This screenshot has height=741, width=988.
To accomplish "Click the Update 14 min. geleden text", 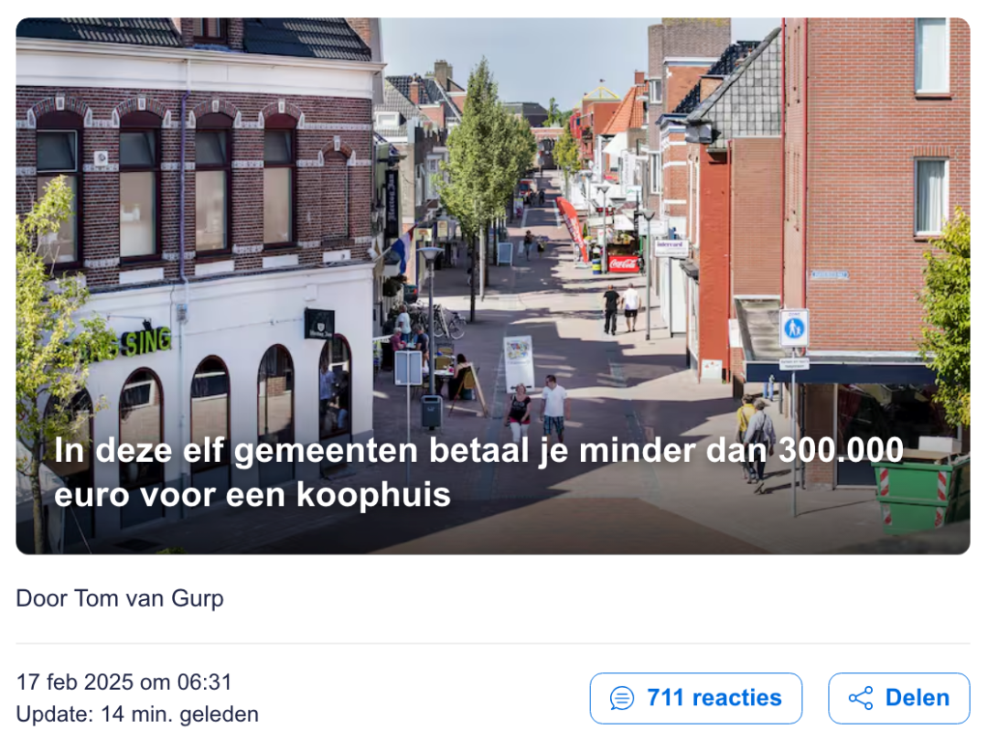I will point(137,714).
